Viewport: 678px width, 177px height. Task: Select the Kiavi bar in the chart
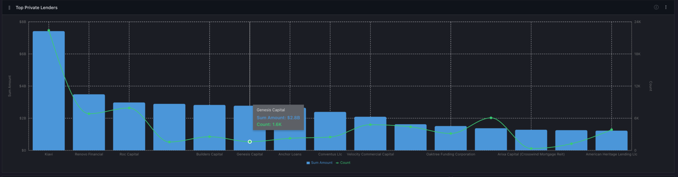[x=49, y=90]
